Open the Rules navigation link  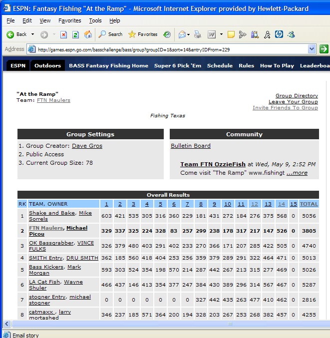point(246,65)
